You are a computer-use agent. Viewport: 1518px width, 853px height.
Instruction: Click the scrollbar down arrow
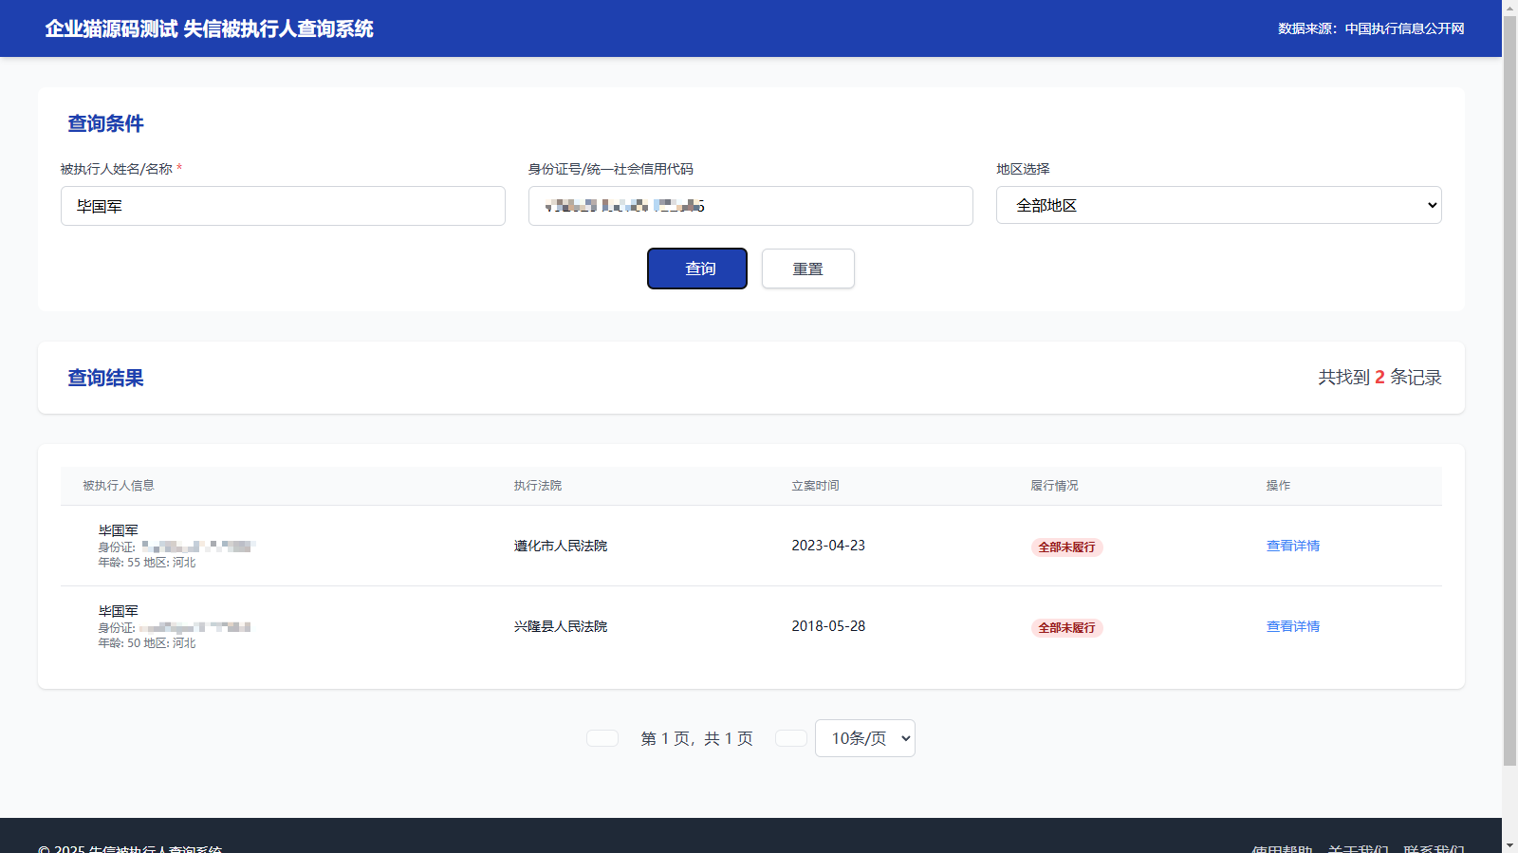(x=1509, y=845)
